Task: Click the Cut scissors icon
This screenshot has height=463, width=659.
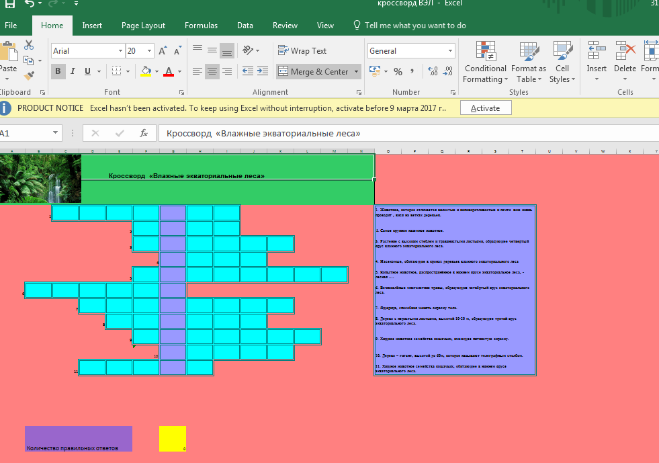Action: pos(29,45)
